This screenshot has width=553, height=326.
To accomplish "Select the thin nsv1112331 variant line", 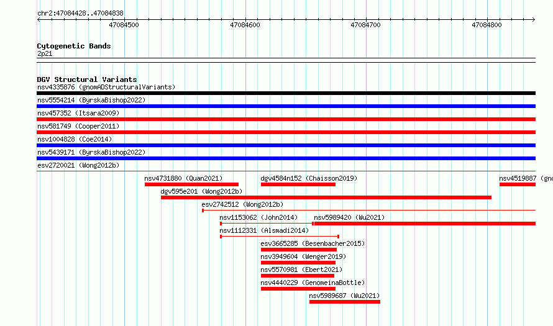I will pos(280,237).
